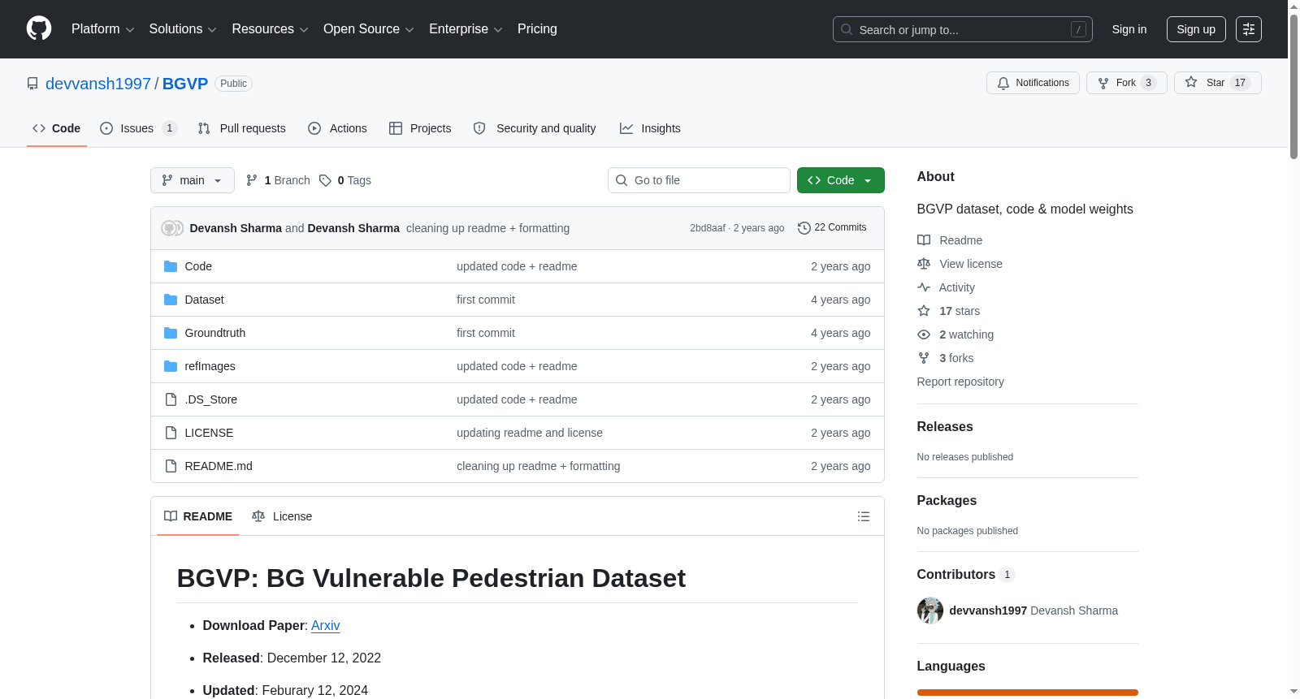Click the repository icon beside devvansh1997
The image size is (1300, 699).
point(32,84)
